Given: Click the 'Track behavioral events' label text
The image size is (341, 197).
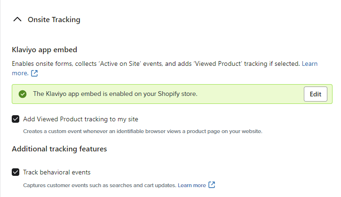Looking at the screenshot, I should tap(57, 172).
